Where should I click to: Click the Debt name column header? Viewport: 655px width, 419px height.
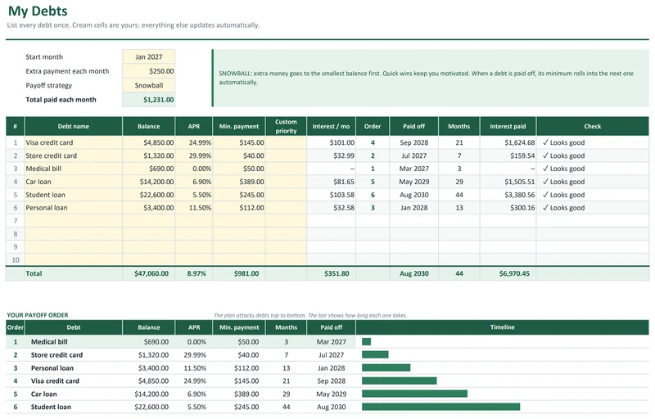(74, 126)
